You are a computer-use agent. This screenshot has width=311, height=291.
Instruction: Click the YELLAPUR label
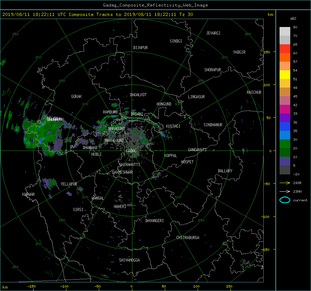[x=69, y=184]
